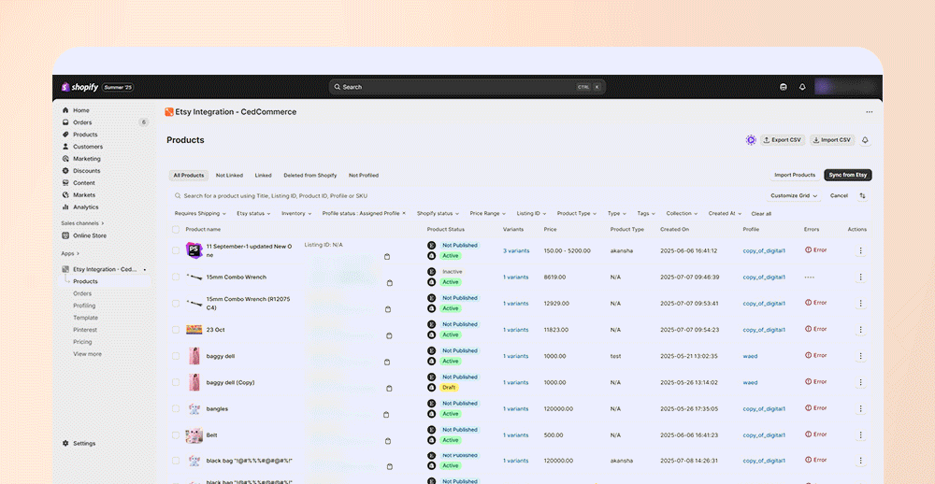Select the 23 Oct product checkbox

click(176, 330)
